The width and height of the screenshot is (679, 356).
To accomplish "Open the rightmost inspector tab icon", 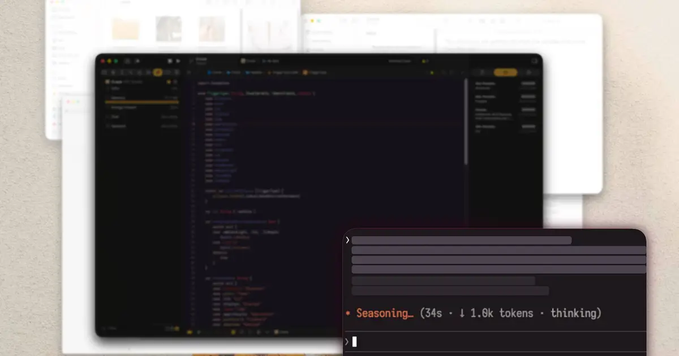I will pos(529,72).
